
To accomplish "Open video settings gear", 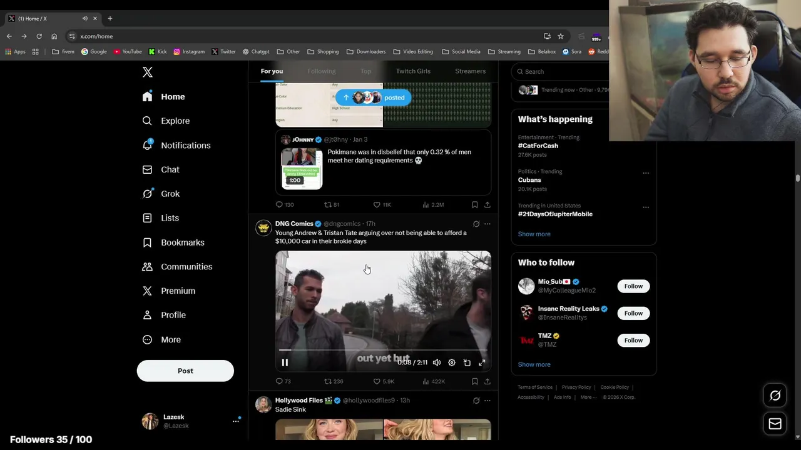I will [452, 362].
